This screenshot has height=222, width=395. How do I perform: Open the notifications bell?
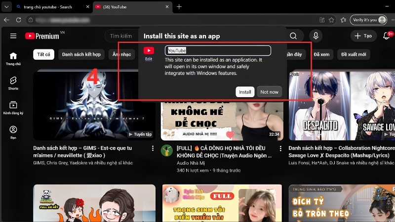click(387, 36)
